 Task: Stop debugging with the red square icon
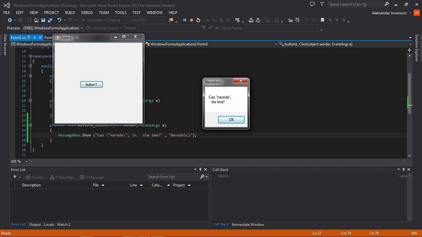(x=191, y=20)
